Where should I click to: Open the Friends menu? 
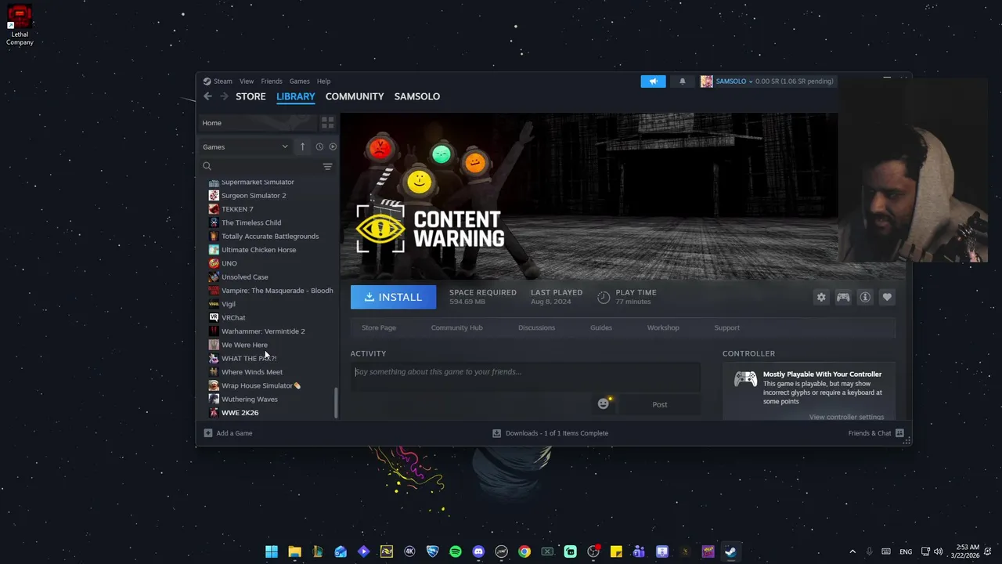click(272, 81)
